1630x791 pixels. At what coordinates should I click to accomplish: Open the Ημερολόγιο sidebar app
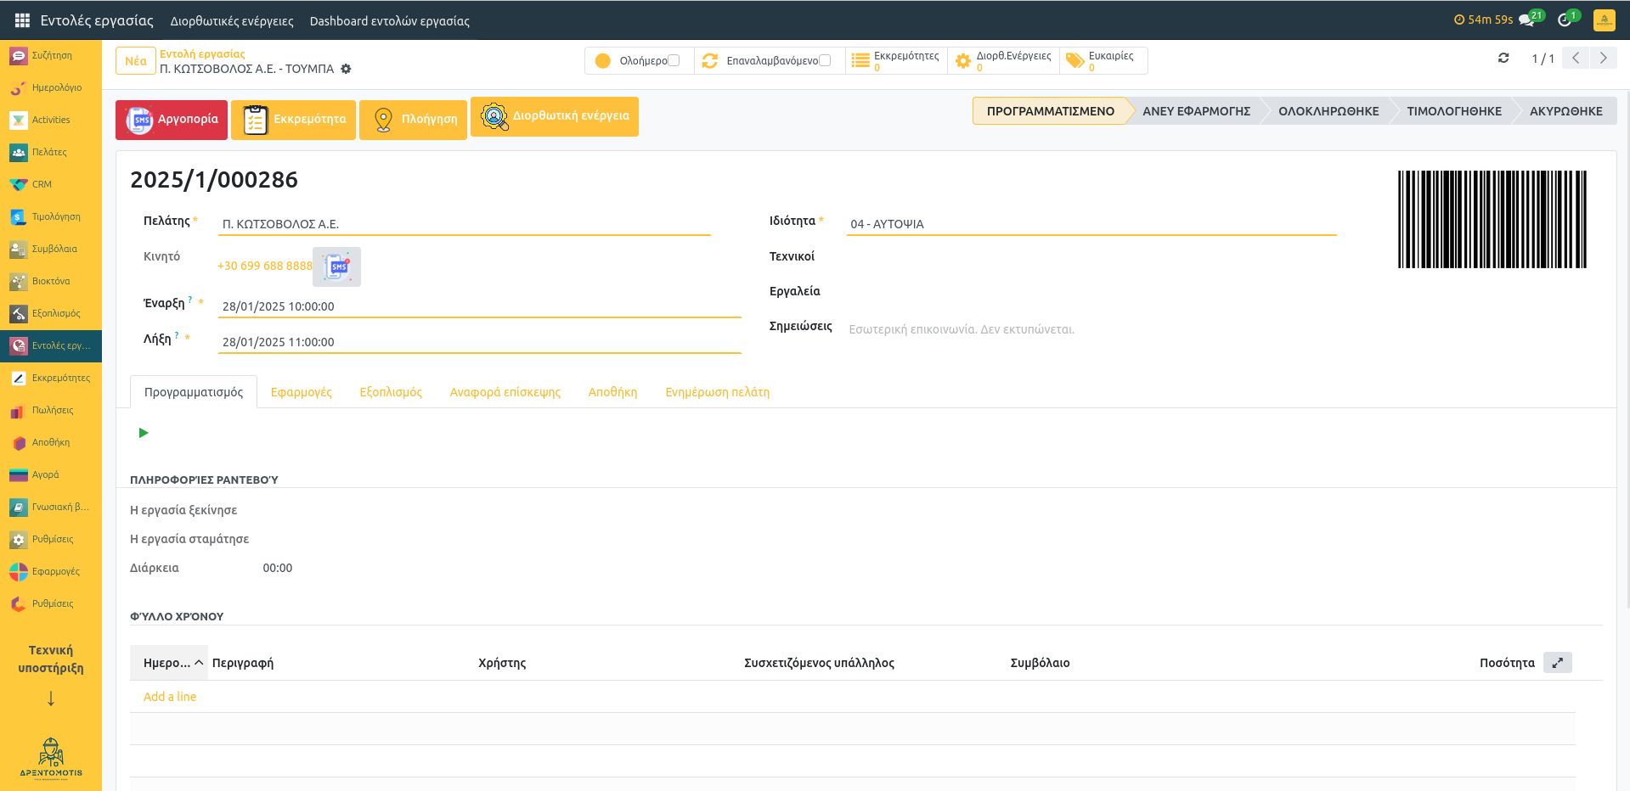pos(56,87)
